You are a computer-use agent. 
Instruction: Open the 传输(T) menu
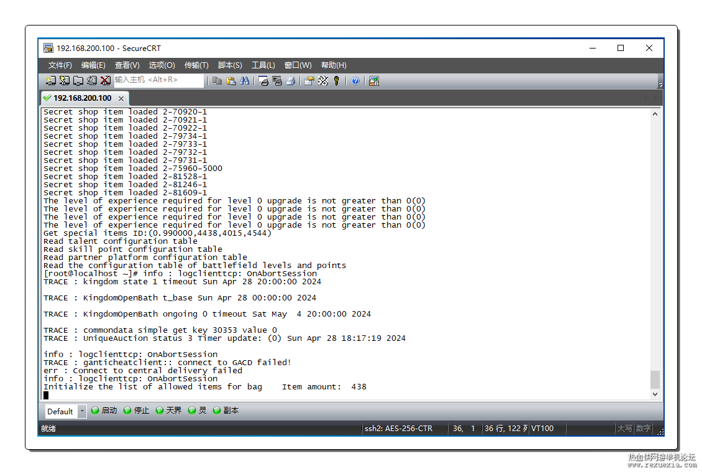tap(196, 65)
